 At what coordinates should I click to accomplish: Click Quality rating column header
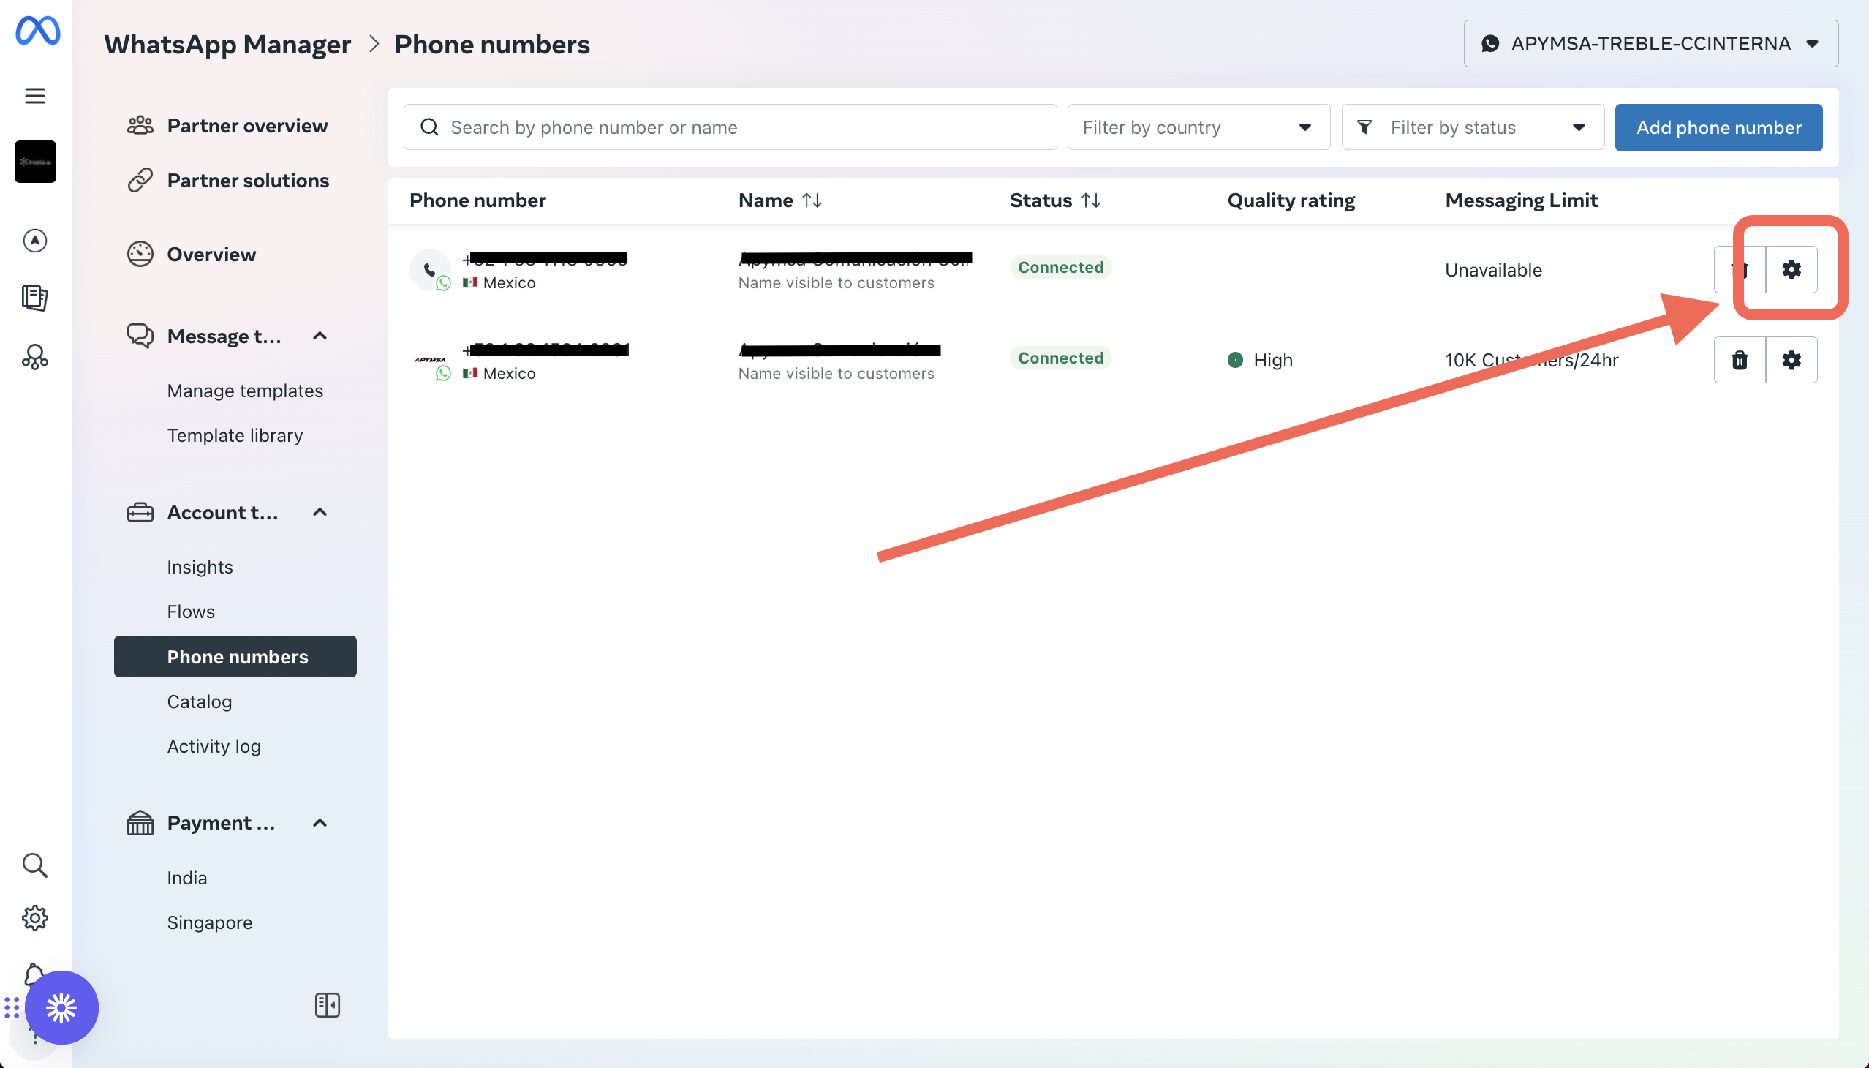(1291, 200)
